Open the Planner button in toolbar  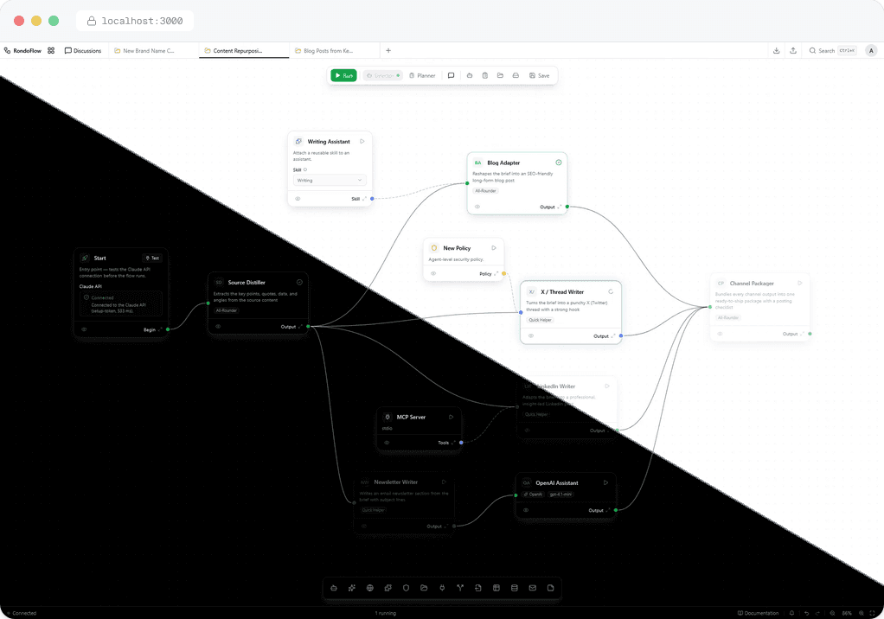click(x=422, y=75)
